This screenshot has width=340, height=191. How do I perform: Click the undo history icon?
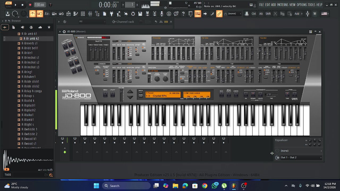(x=133, y=14)
